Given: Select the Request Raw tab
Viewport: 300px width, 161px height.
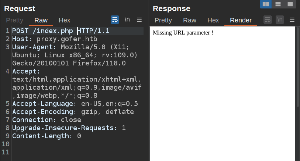Looking at the screenshot, I should click(41, 20).
